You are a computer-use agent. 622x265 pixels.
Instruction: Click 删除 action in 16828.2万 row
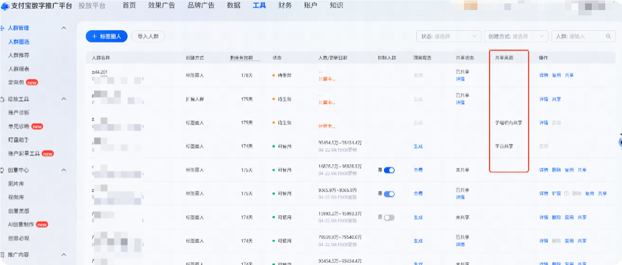pos(556,170)
